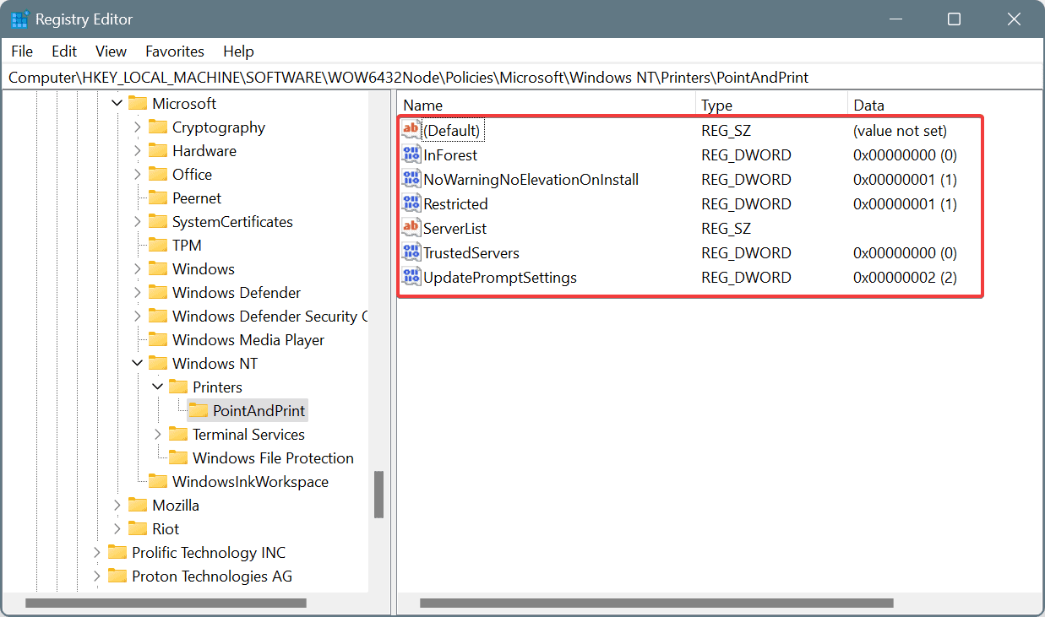The image size is (1045, 617).
Task: Click the Windows NT folder icon
Action: tap(158, 363)
